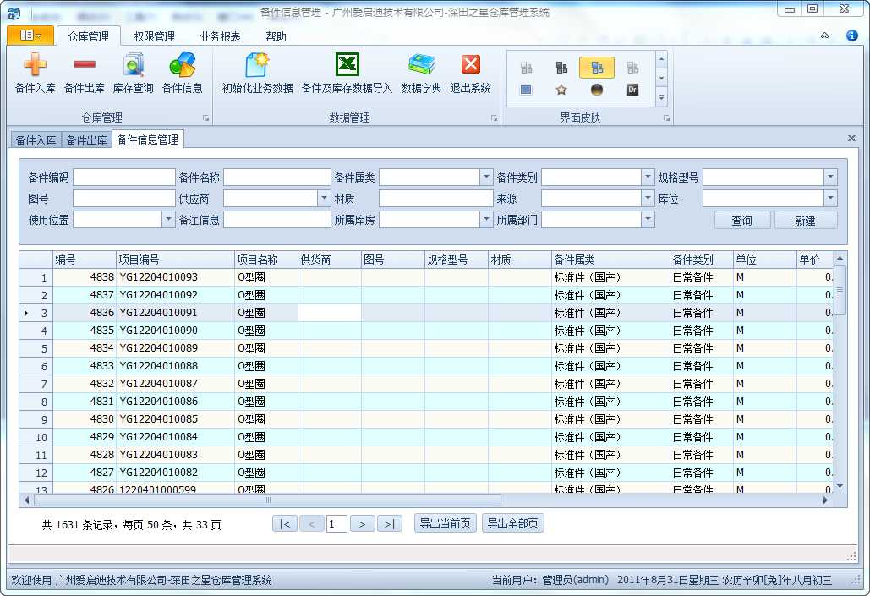This screenshot has width=870, height=596.
Task: Open the 备件类别 dropdown
Action: pyautogui.click(x=648, y=177)
